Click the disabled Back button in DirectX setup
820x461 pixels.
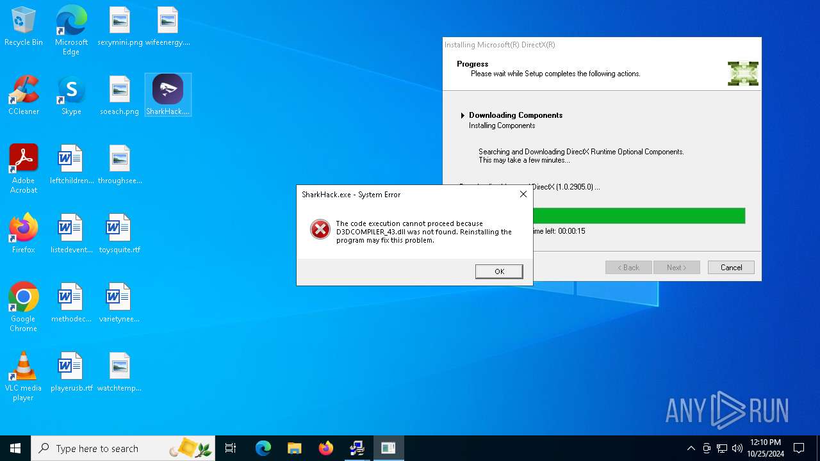[628, 268]
